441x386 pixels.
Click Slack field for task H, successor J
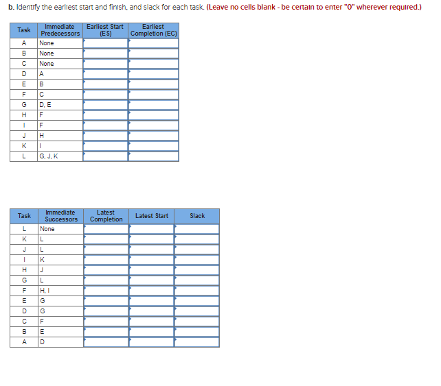point(197,270)
